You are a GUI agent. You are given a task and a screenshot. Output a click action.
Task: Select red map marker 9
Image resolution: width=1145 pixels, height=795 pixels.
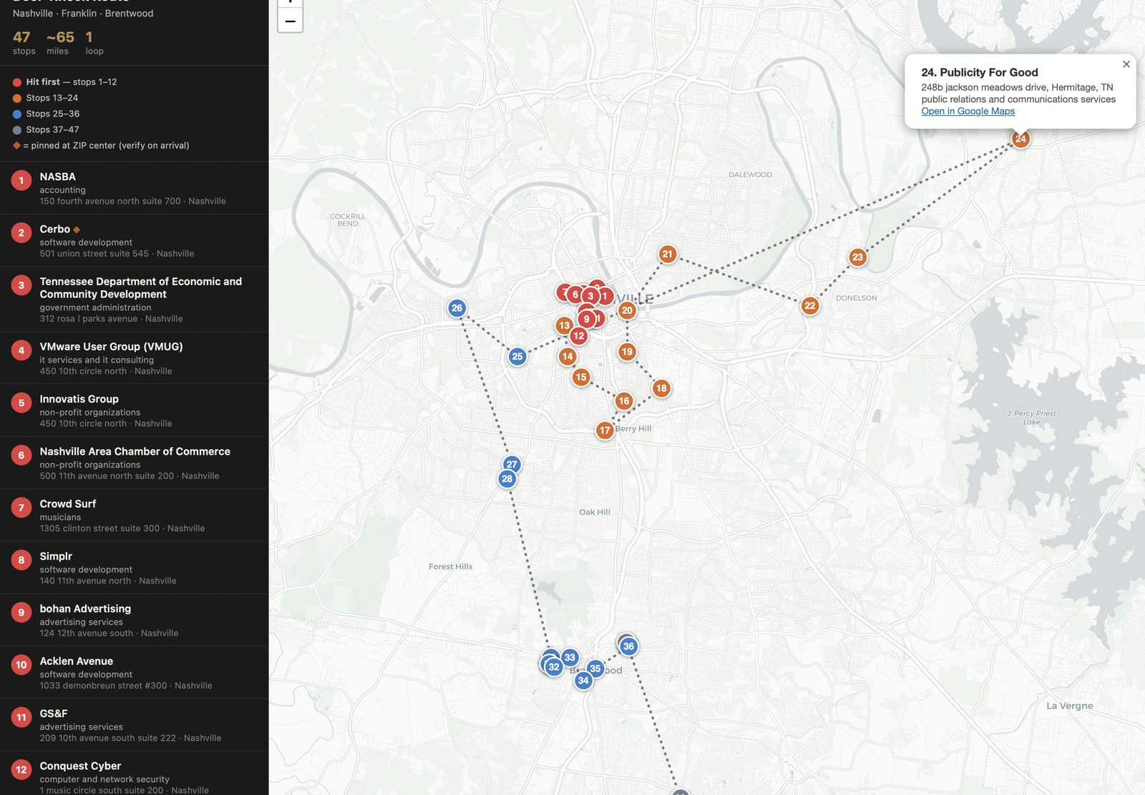[x=586, y=319]
